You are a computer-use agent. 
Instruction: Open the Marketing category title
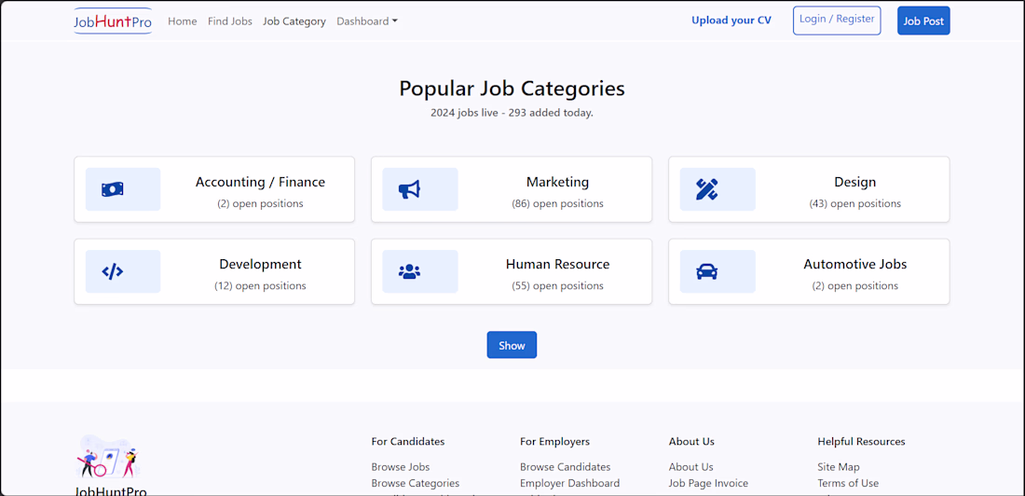coord(557,182)
